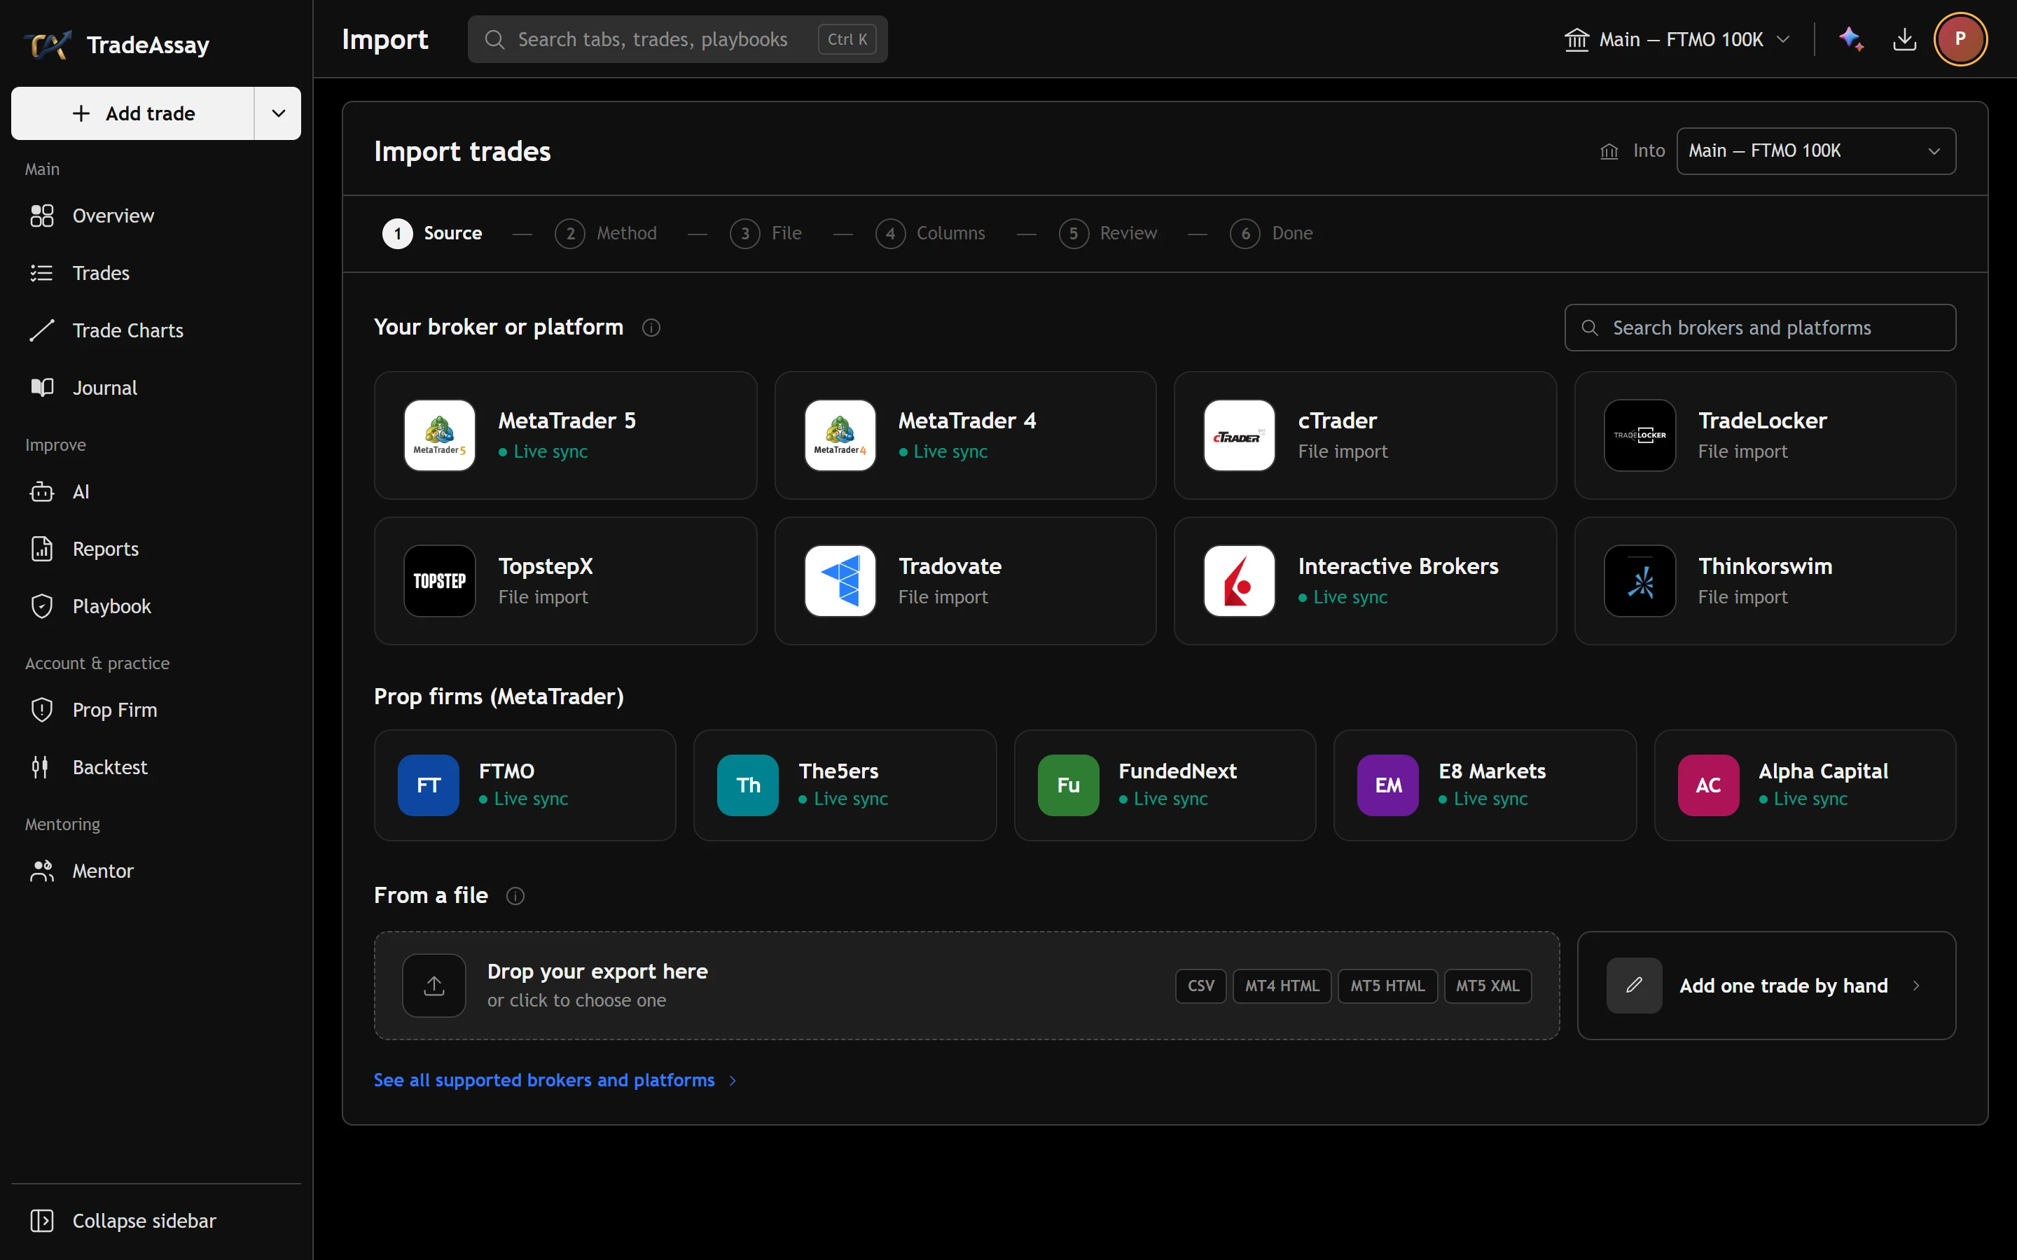This screenshot has width=2017, height=1260.
Task: Click the FT badge for FTMO
Action: point(429,785)
